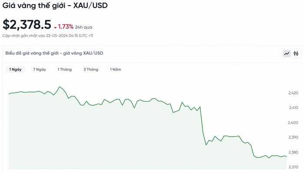This screenshot has width=304, height=173.
Task: Click the 2,390 y-axis price label
Action: pos(293,137)
